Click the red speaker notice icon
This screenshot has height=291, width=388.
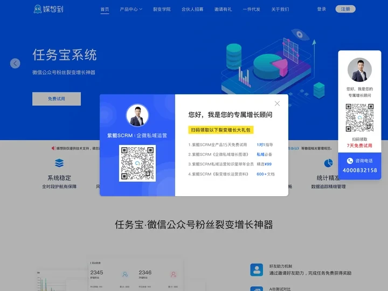pos(53,148)
